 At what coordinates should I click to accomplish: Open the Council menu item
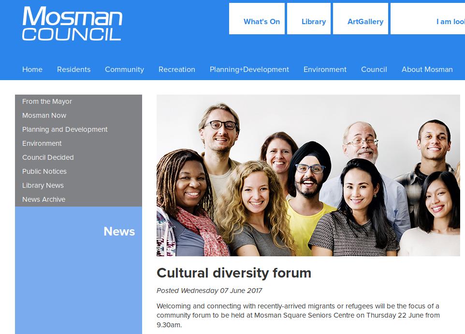click(x=374, y=70)
